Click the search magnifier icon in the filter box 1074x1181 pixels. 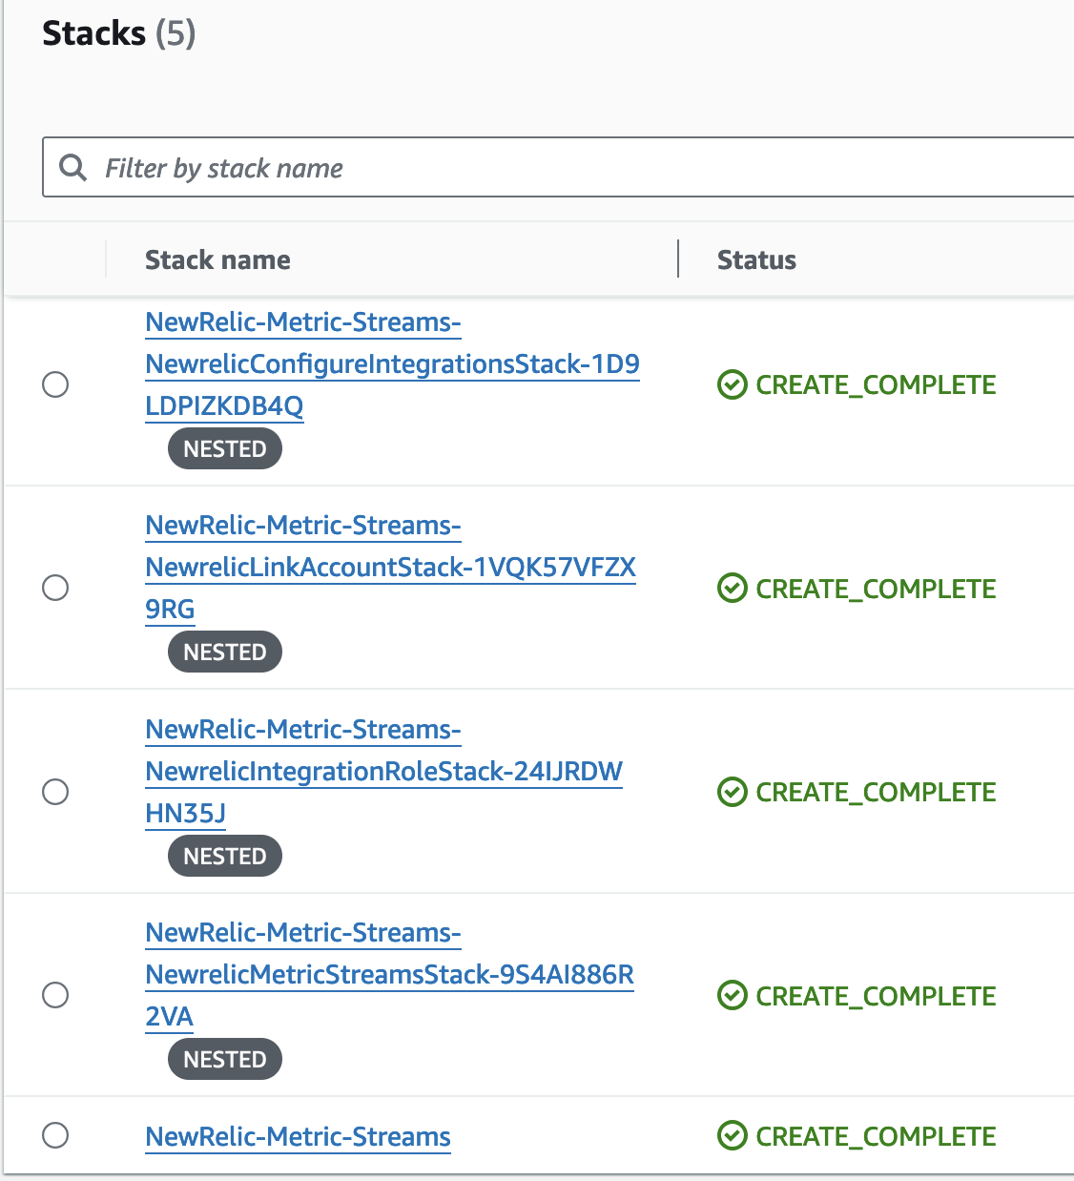tap(72, 167)
